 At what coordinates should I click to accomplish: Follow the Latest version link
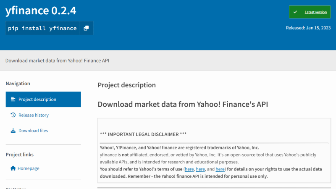coord(315,12)
